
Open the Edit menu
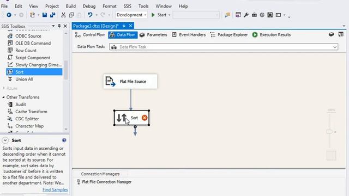point(18,6)
